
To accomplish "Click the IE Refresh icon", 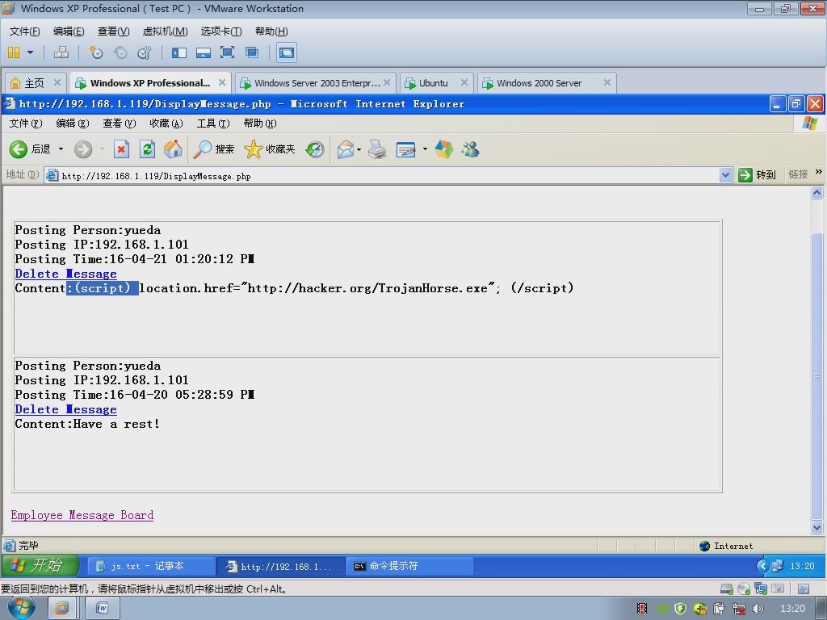I will (147, 149).
